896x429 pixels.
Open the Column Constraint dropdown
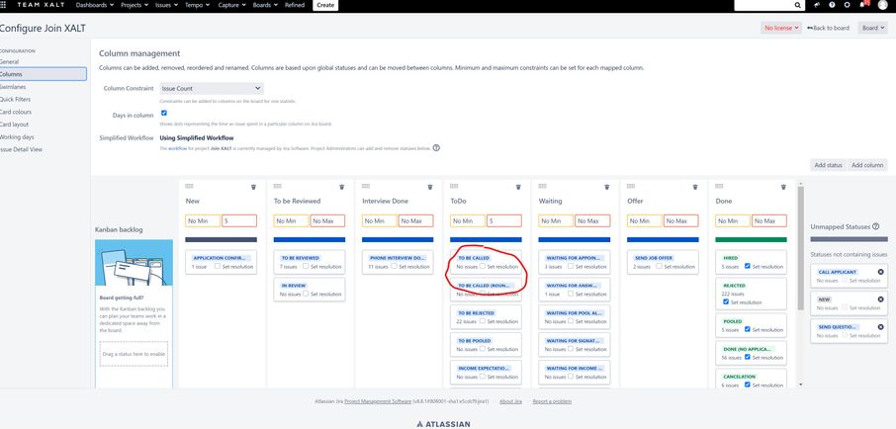click(212, 89)
